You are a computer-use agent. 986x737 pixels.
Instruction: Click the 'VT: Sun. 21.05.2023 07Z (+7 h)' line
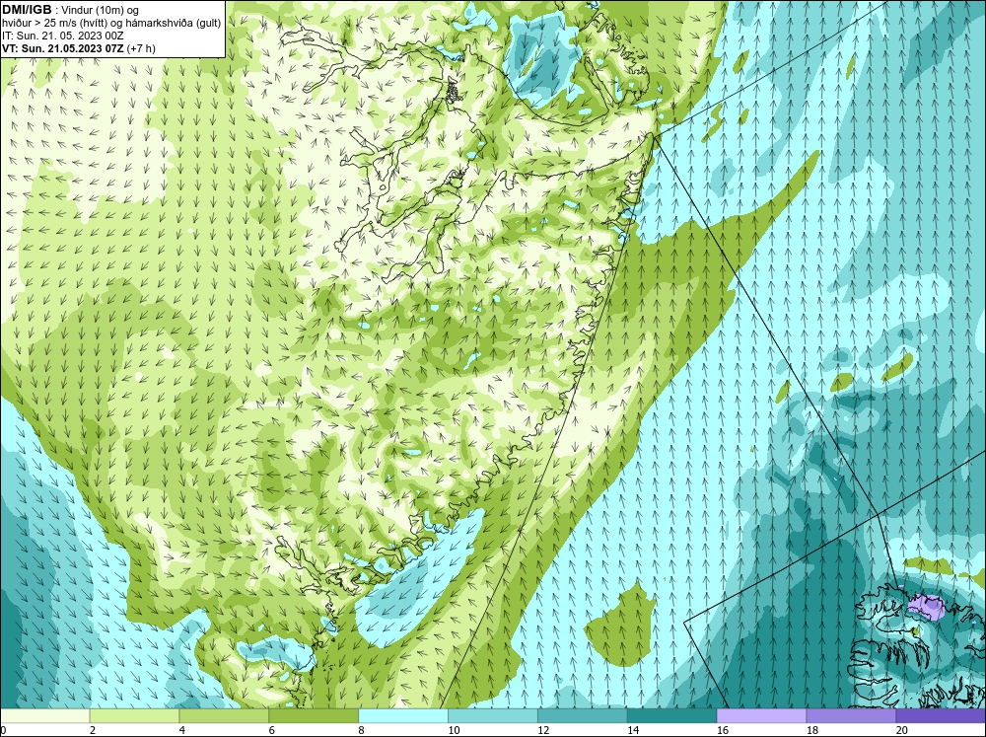[x=79, y=48]
